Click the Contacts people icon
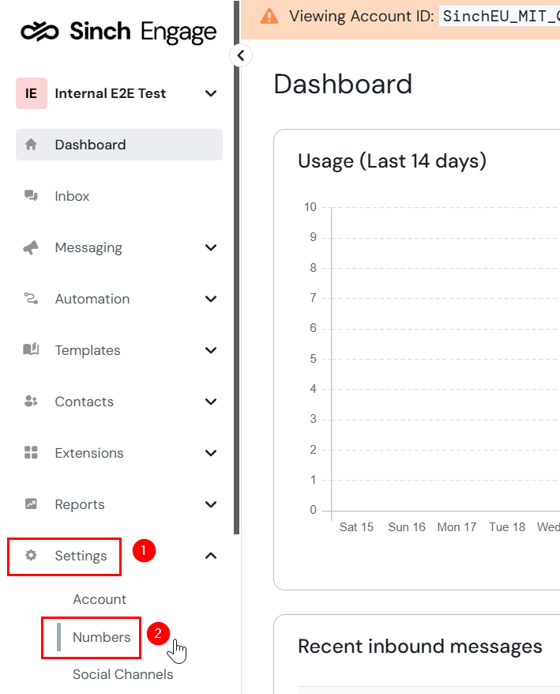The image size is (560, 694). [x=31, y=402]
